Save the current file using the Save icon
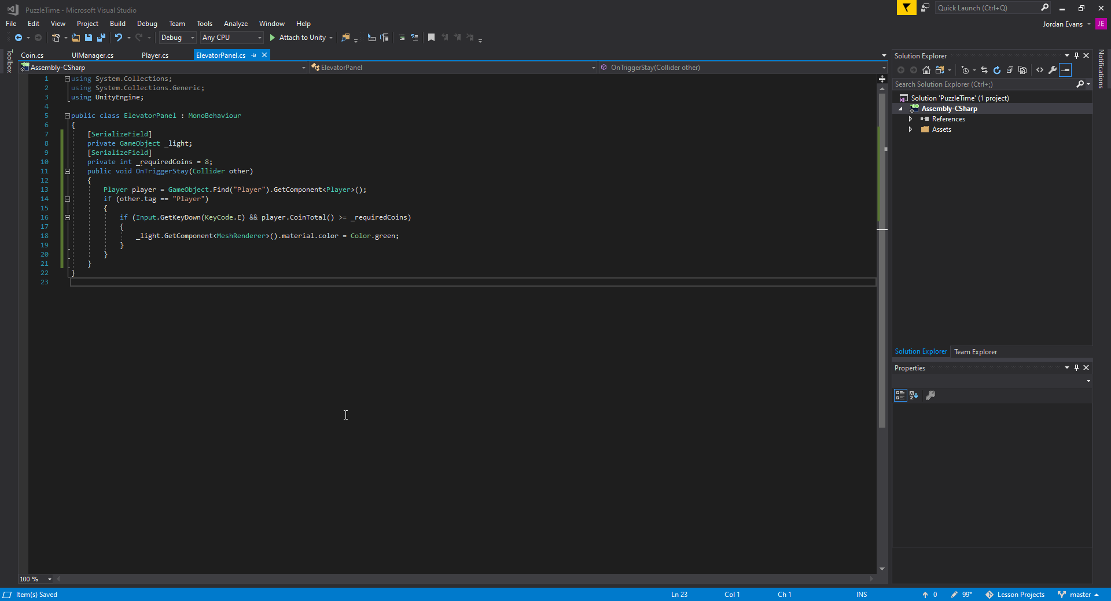1111x601 pixels. click(x=88, y=38)
